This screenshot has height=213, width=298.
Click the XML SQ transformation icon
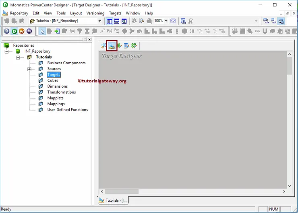click(200, 31)
